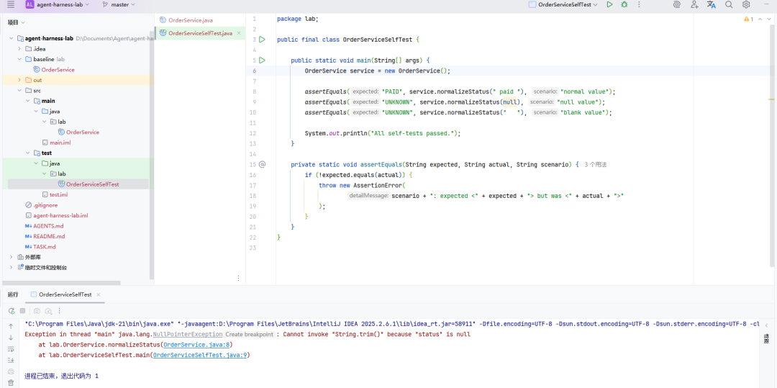This screenshot has width=777, height=388.
Task: Open the agent-harness-lab project dropdown
Action: (58, 4)
